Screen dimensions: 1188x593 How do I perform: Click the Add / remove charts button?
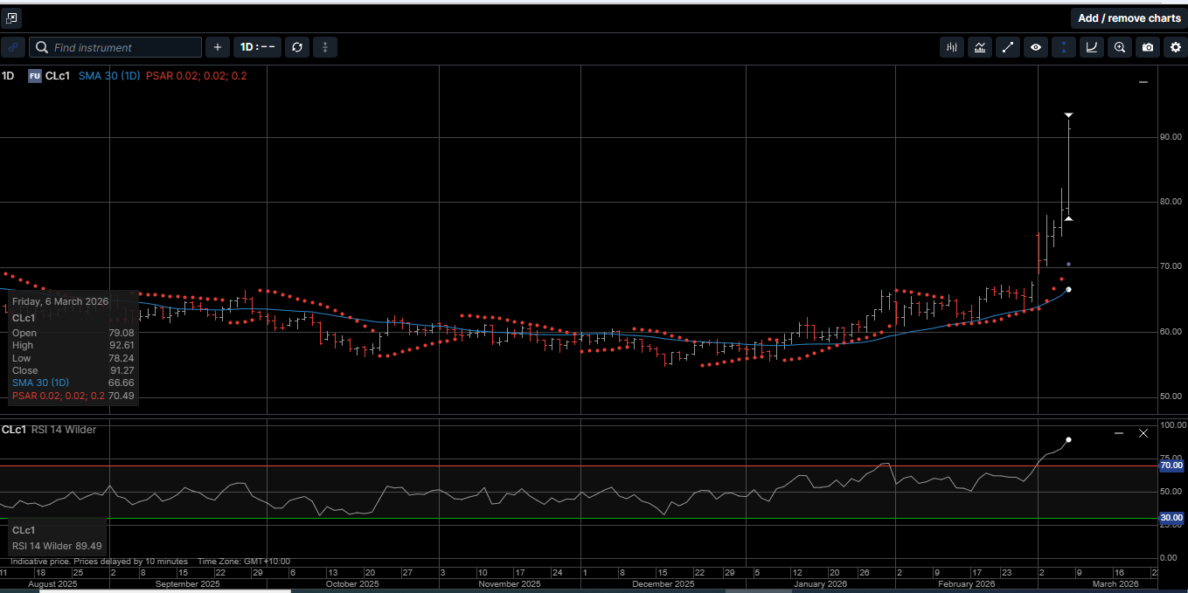pyautogui.click(x=1129, y=17)
